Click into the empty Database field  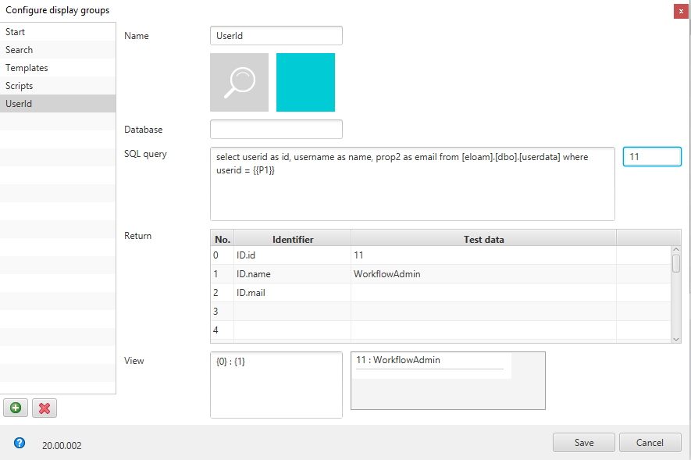click(276, 129)
